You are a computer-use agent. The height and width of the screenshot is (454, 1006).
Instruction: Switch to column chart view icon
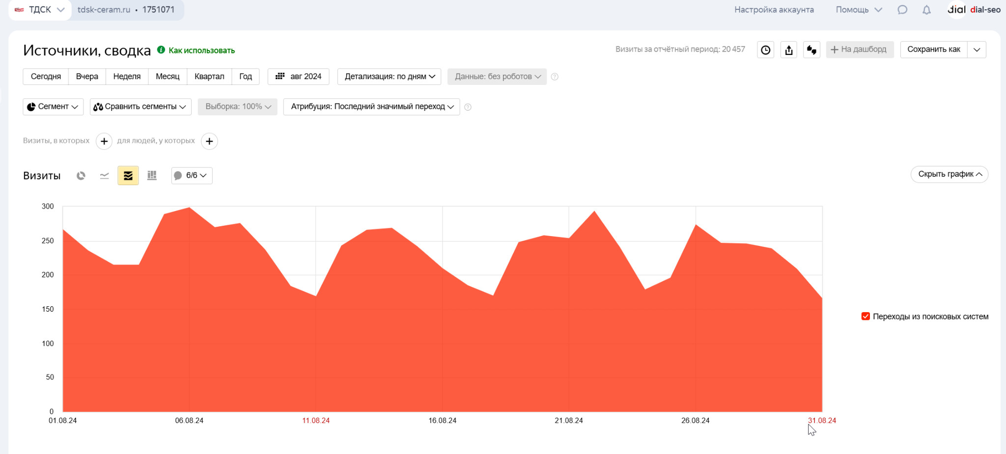point(152,176)
